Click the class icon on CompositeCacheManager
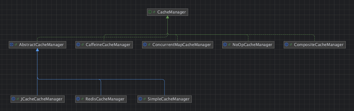The height and width of the screenshot is (111, 354). coord(286,45)
